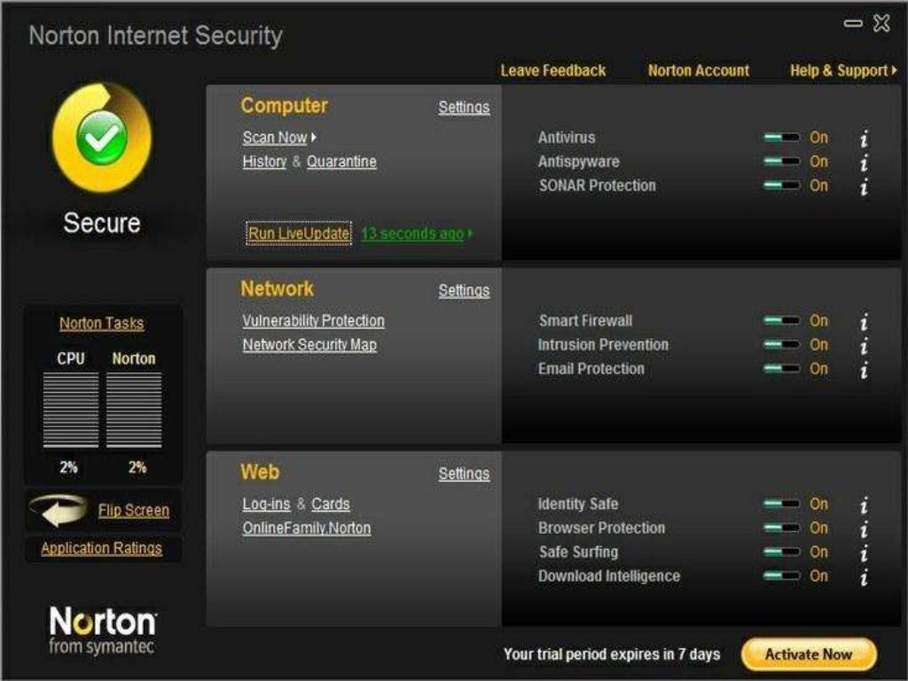The width and height of the screenshot is (908, 681).
Task: Expand the LiveUpdate last-run time arrow
Action: tap(470, 234)
